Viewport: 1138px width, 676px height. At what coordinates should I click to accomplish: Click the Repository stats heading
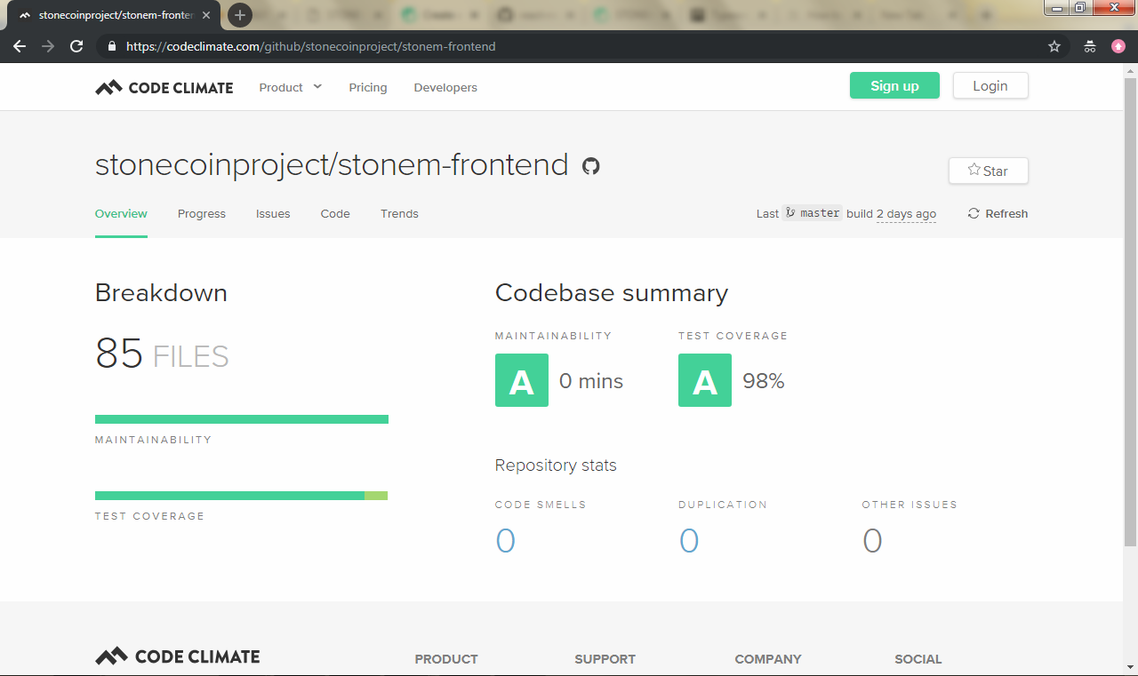[x=556, y=465]
